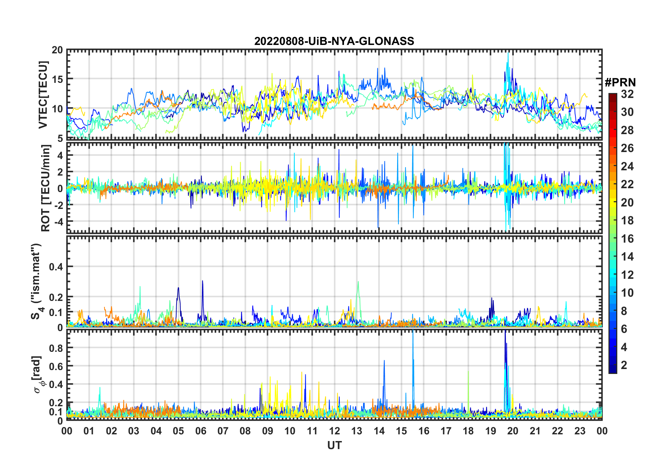669x467 pixels.
Task: Select the UT axis tick label "19"
Action: click(490, 431)
